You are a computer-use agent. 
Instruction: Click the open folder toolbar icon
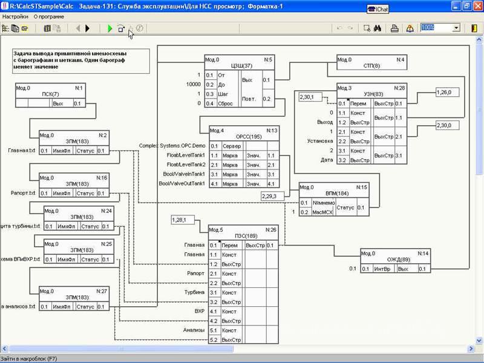point(25,28)
